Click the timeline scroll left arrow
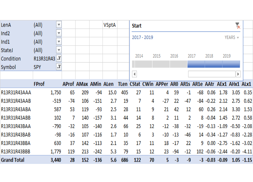 pos(134,74)
